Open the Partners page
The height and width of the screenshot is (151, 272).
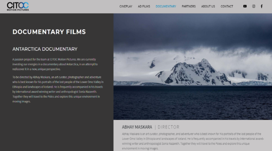188,6
